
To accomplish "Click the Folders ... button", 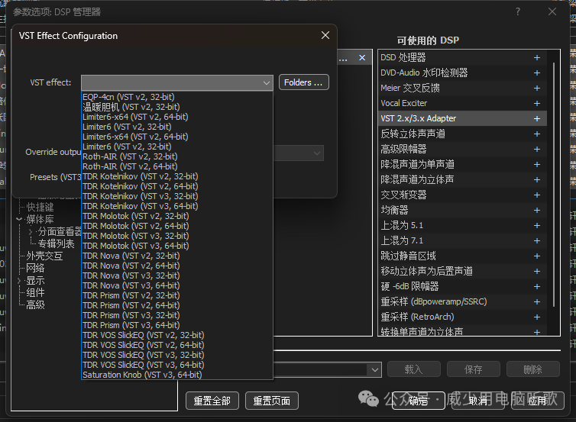I will 303,82.
